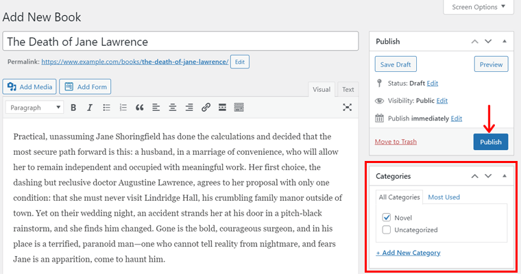The width and height of the screenshot is (521, 274).
Task: Click the blue Publish button
Action: tap(490, 142)
